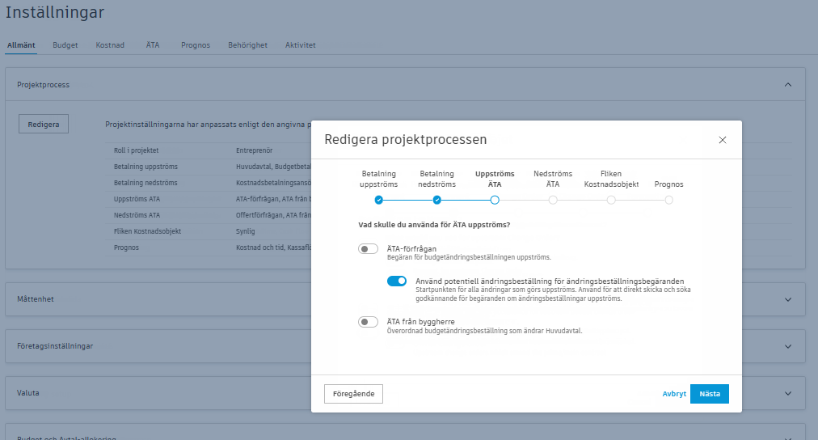Jump to the Fliken Kostnadsobjekt step circle
This screenshot has height=440, width=818.
pos(611,200)
